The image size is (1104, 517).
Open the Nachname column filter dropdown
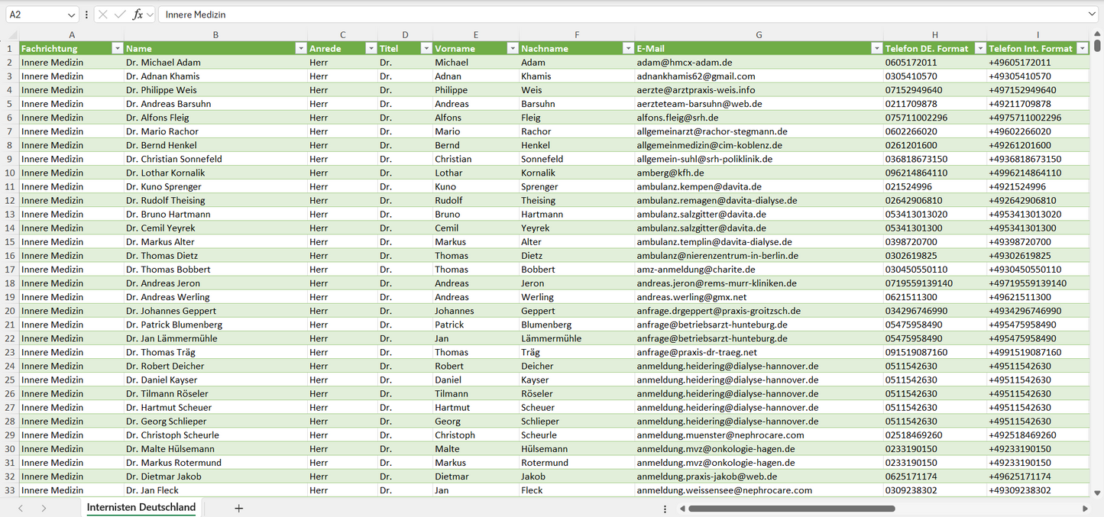627,48
